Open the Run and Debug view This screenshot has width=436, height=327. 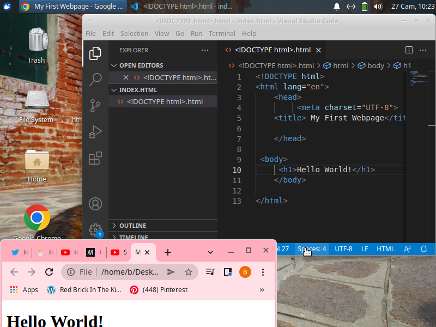(x=95, y=132)
